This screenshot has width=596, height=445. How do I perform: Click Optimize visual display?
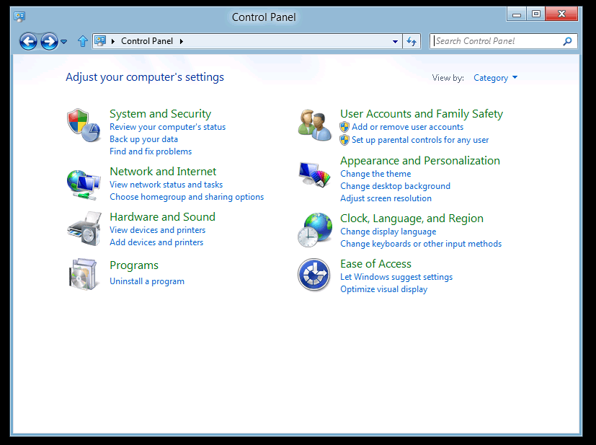(x=383, y=288)
